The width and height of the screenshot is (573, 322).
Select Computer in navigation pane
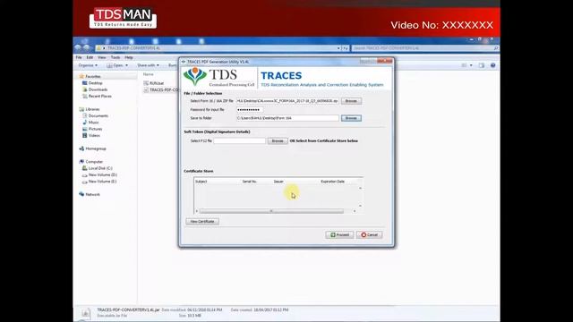pos(94,161)
